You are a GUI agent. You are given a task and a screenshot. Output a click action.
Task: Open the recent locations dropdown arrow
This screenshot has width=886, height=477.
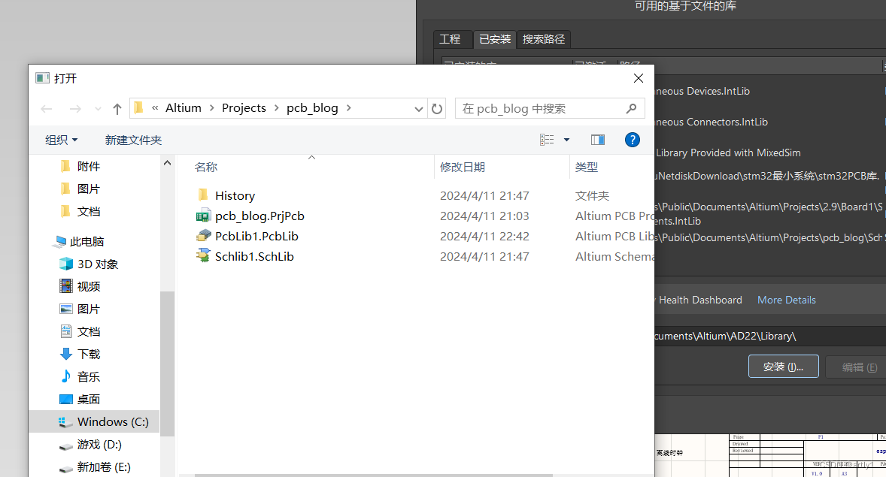coord(98,109)
